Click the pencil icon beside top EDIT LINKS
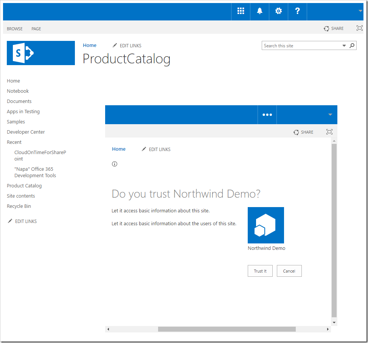 [x=115, y=45]
